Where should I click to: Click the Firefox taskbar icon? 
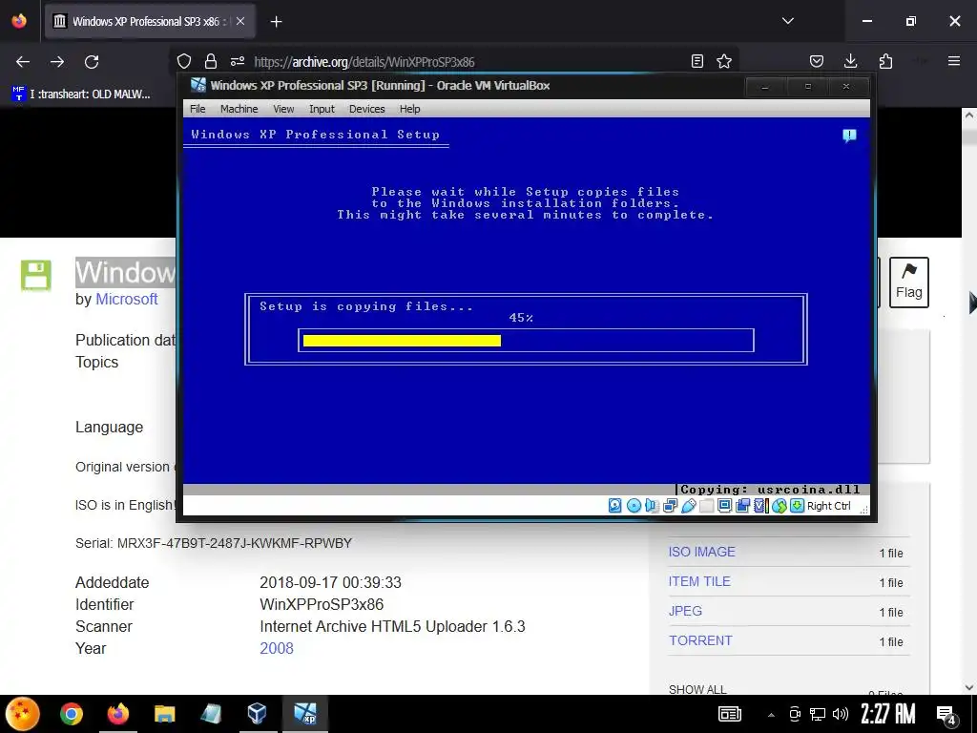(117, 714)
